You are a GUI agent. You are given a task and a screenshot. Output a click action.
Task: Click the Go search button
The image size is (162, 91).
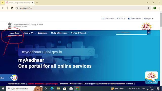(x=149, y=32)
